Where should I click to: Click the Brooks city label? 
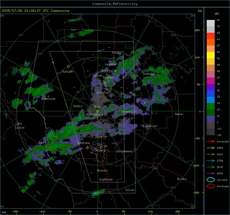[x=182, y=179]
